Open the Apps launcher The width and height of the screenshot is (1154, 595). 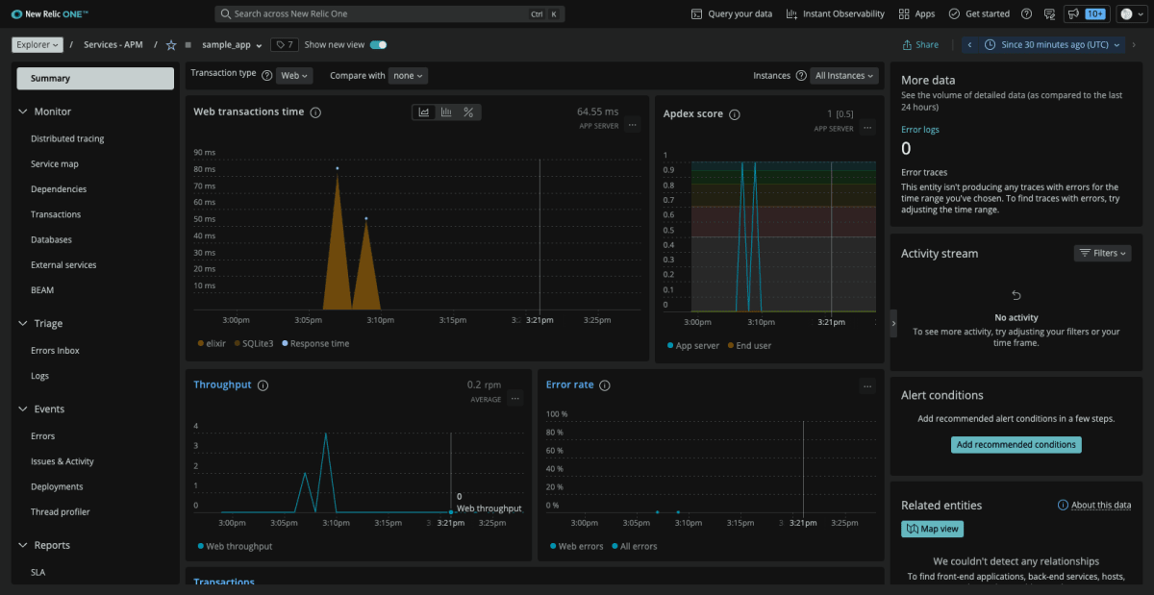916,14
